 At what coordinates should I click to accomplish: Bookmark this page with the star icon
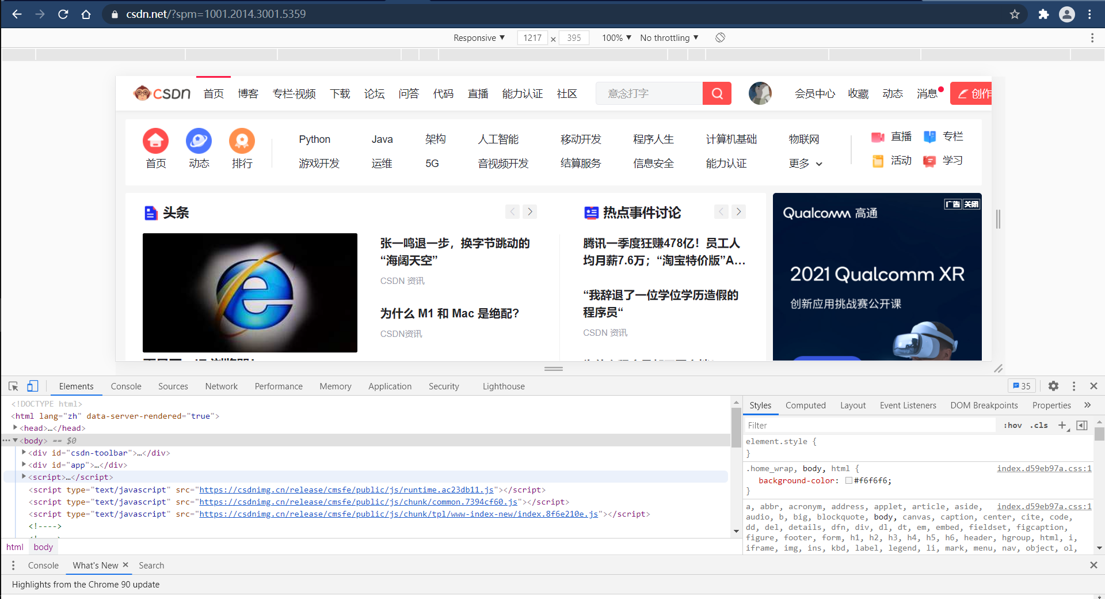pyautogui.click(x=1015, y=14)
